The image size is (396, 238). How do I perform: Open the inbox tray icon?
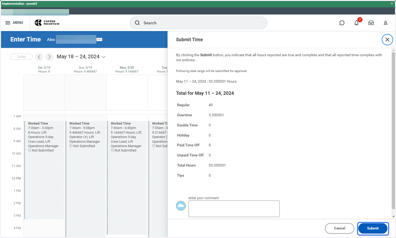click(x=371, y=23)
